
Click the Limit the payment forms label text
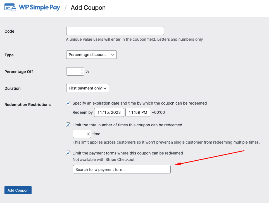click(128, 153)
